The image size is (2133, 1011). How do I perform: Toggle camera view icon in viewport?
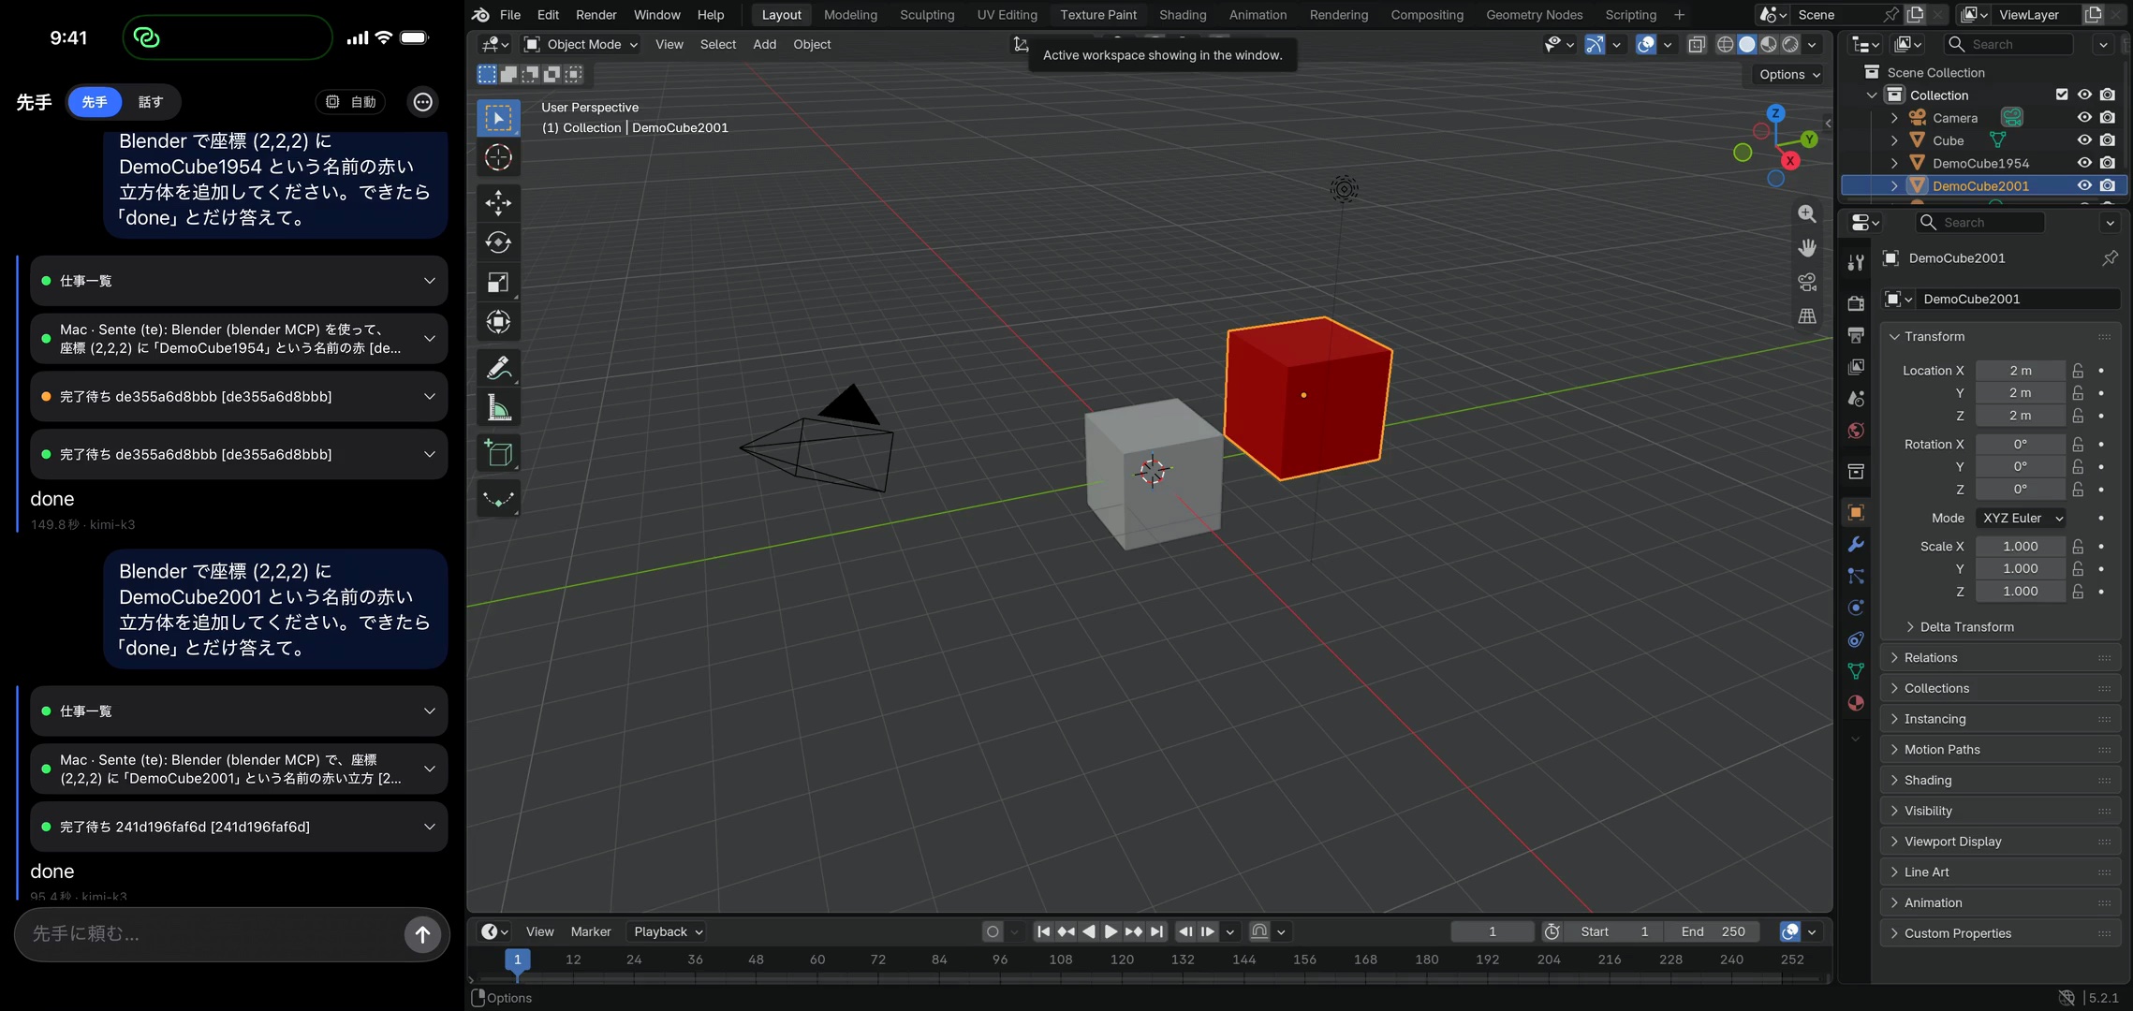click(x=1806, y=282)
